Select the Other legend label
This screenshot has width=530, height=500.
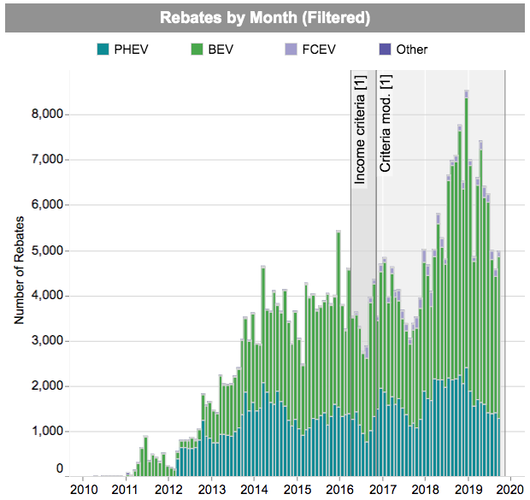point(412,50)
